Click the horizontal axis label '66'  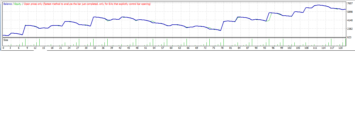point(188,48)
